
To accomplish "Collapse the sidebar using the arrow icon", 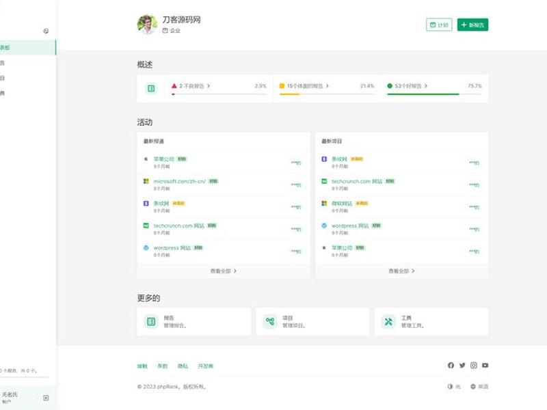I will [46, 31].
